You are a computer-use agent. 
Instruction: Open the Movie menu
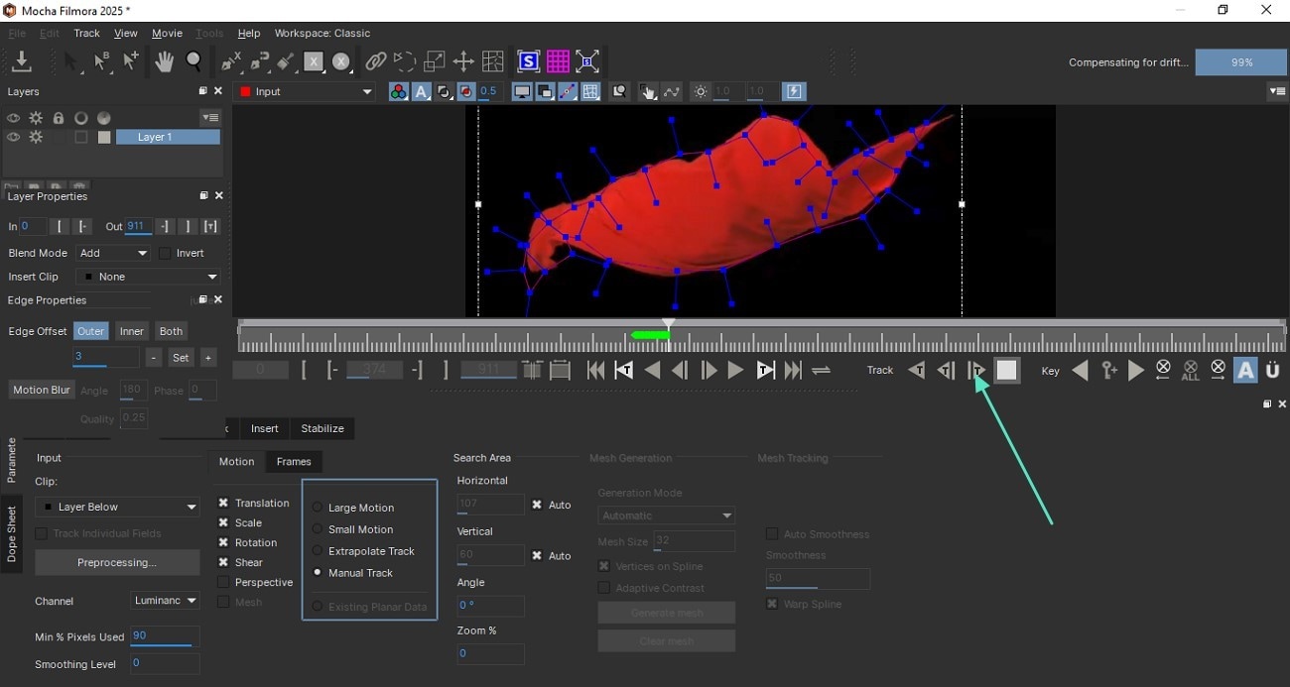tap(167, 33)
